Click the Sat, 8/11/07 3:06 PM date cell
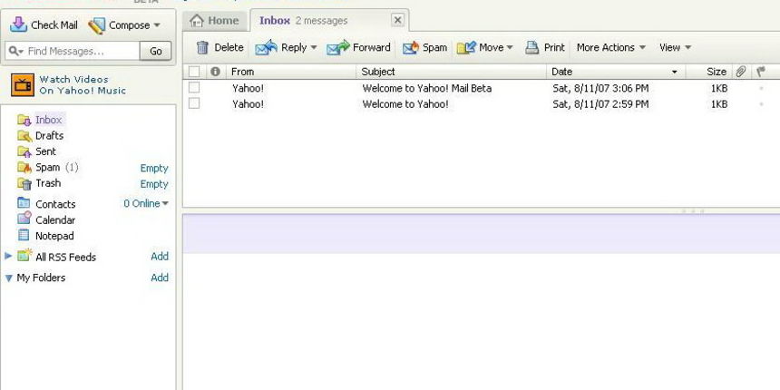The height and width of the screenshot is (390, 780). 600,89
